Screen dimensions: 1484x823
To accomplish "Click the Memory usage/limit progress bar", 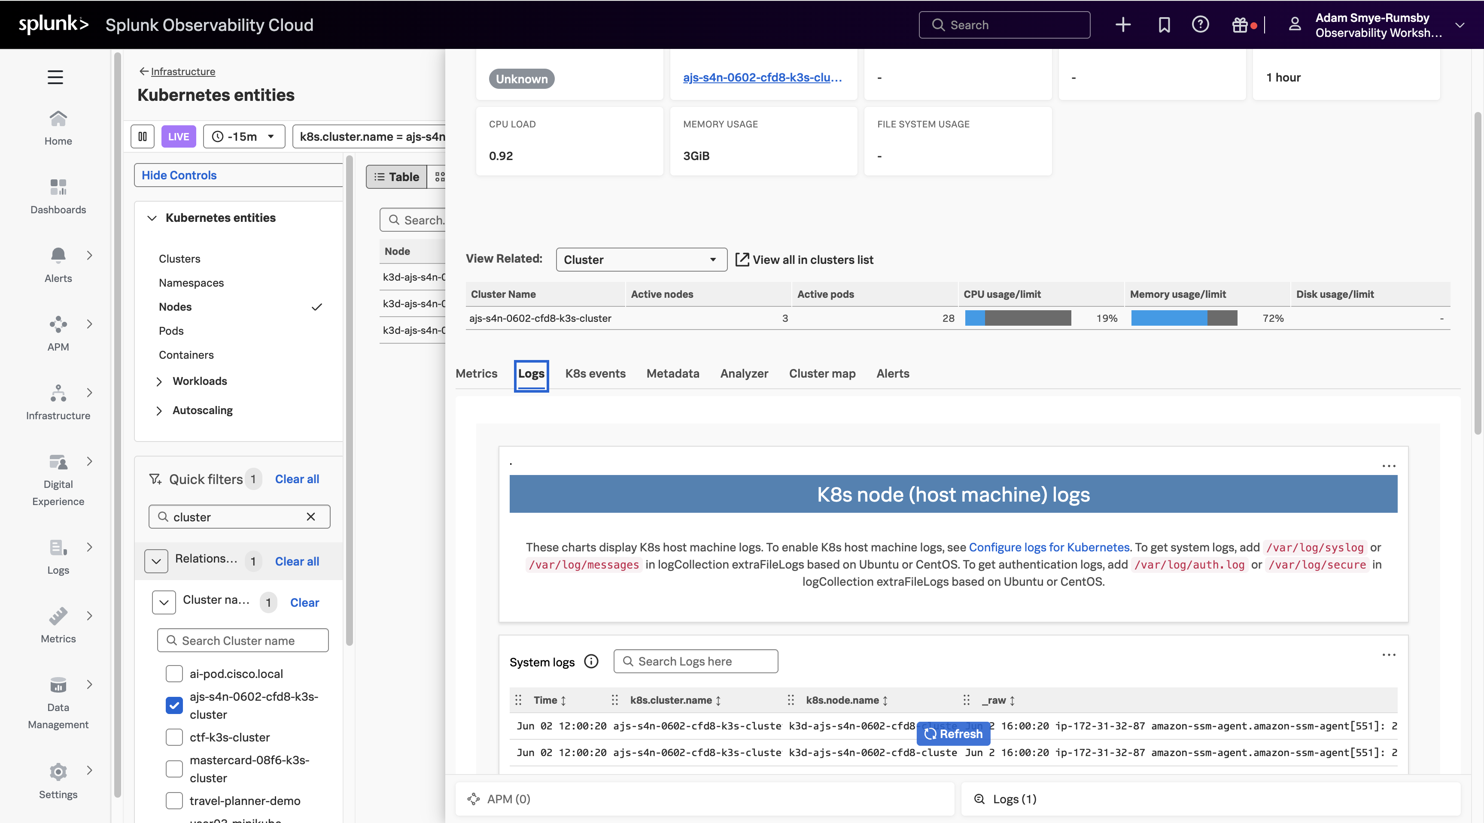I will (x=1184, y=318).
